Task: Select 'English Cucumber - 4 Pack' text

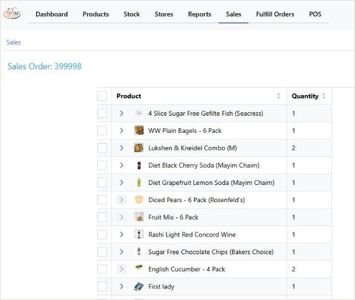Action: pyautogui.click(x=187, y=269)
